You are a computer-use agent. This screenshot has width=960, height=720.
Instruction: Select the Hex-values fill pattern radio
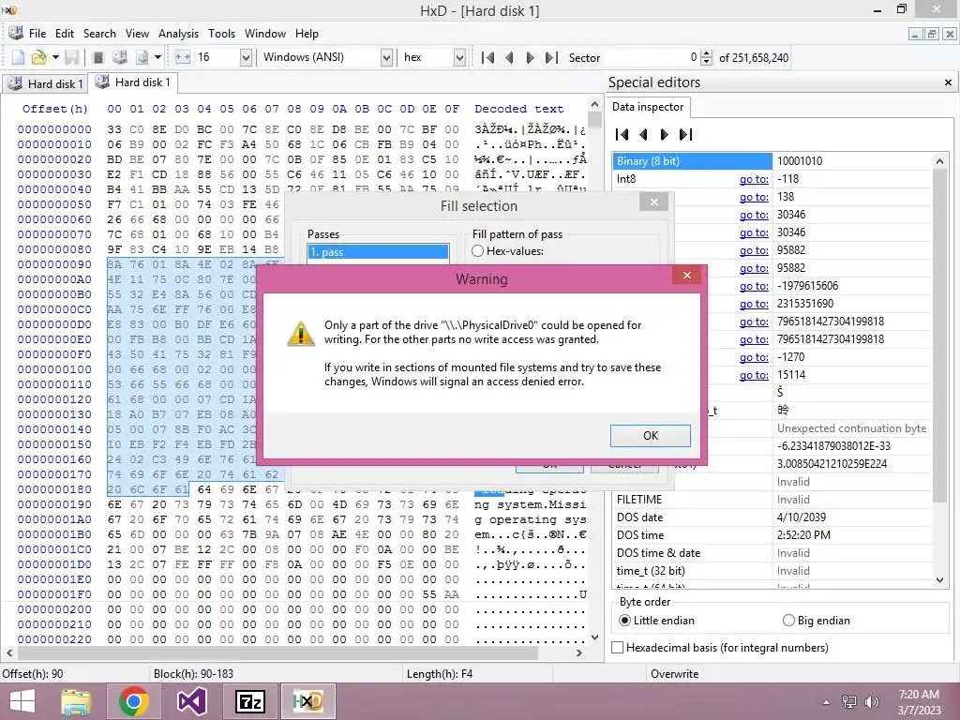click(x=477, y=251)
